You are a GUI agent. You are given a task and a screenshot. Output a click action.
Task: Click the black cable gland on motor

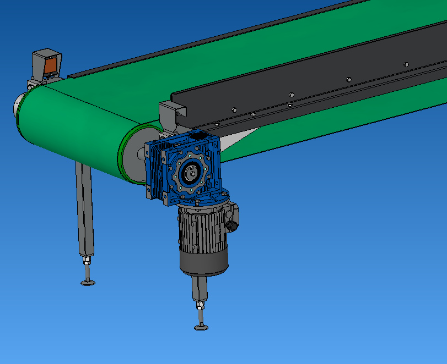(x=232, y=226)
